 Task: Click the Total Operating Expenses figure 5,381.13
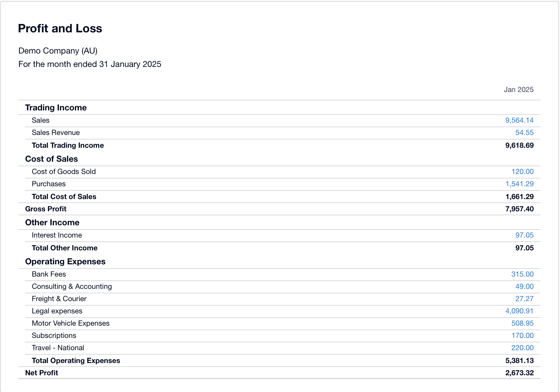[519, 360]
